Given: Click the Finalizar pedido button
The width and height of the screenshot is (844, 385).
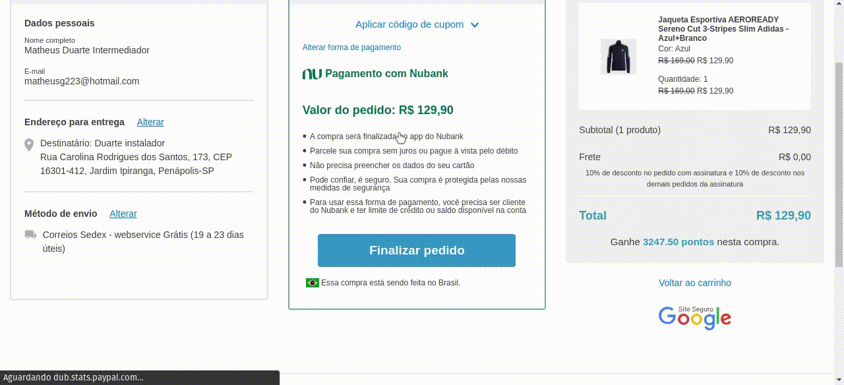Looking at the screenshot, I should 417,251.
